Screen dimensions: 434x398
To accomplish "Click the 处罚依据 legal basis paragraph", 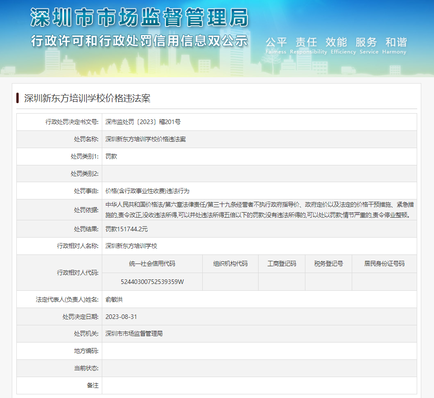I will 259,209.
